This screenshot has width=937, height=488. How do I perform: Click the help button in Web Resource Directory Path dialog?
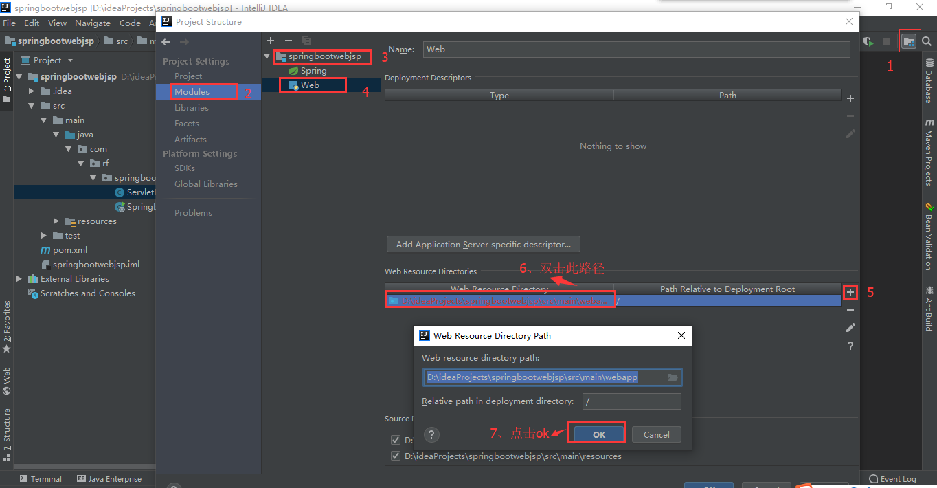click(x=431, y=434)
